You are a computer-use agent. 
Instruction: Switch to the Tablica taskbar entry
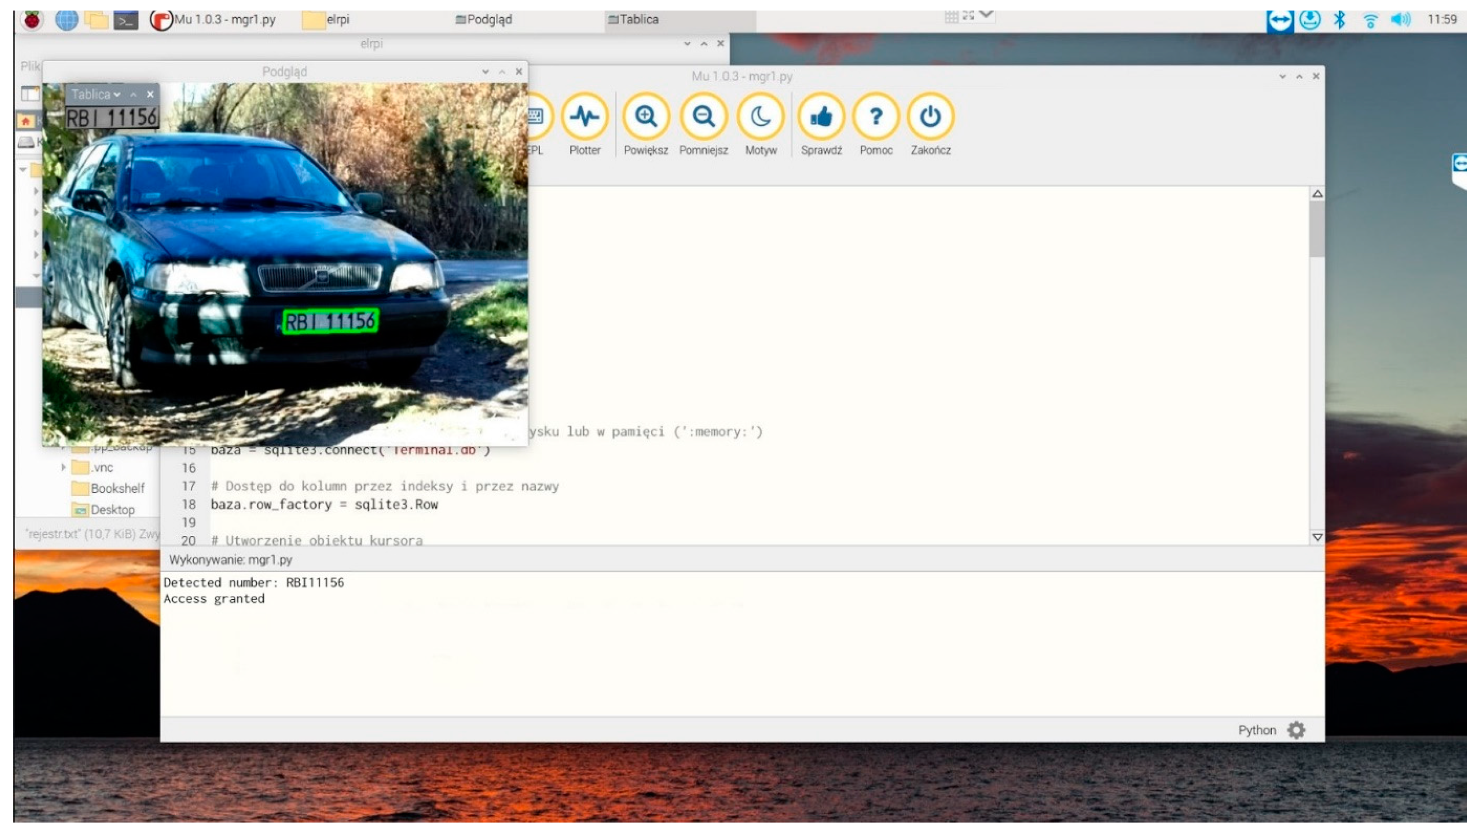point(633,19)
